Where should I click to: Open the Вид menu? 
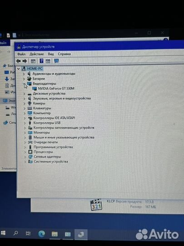51,54
